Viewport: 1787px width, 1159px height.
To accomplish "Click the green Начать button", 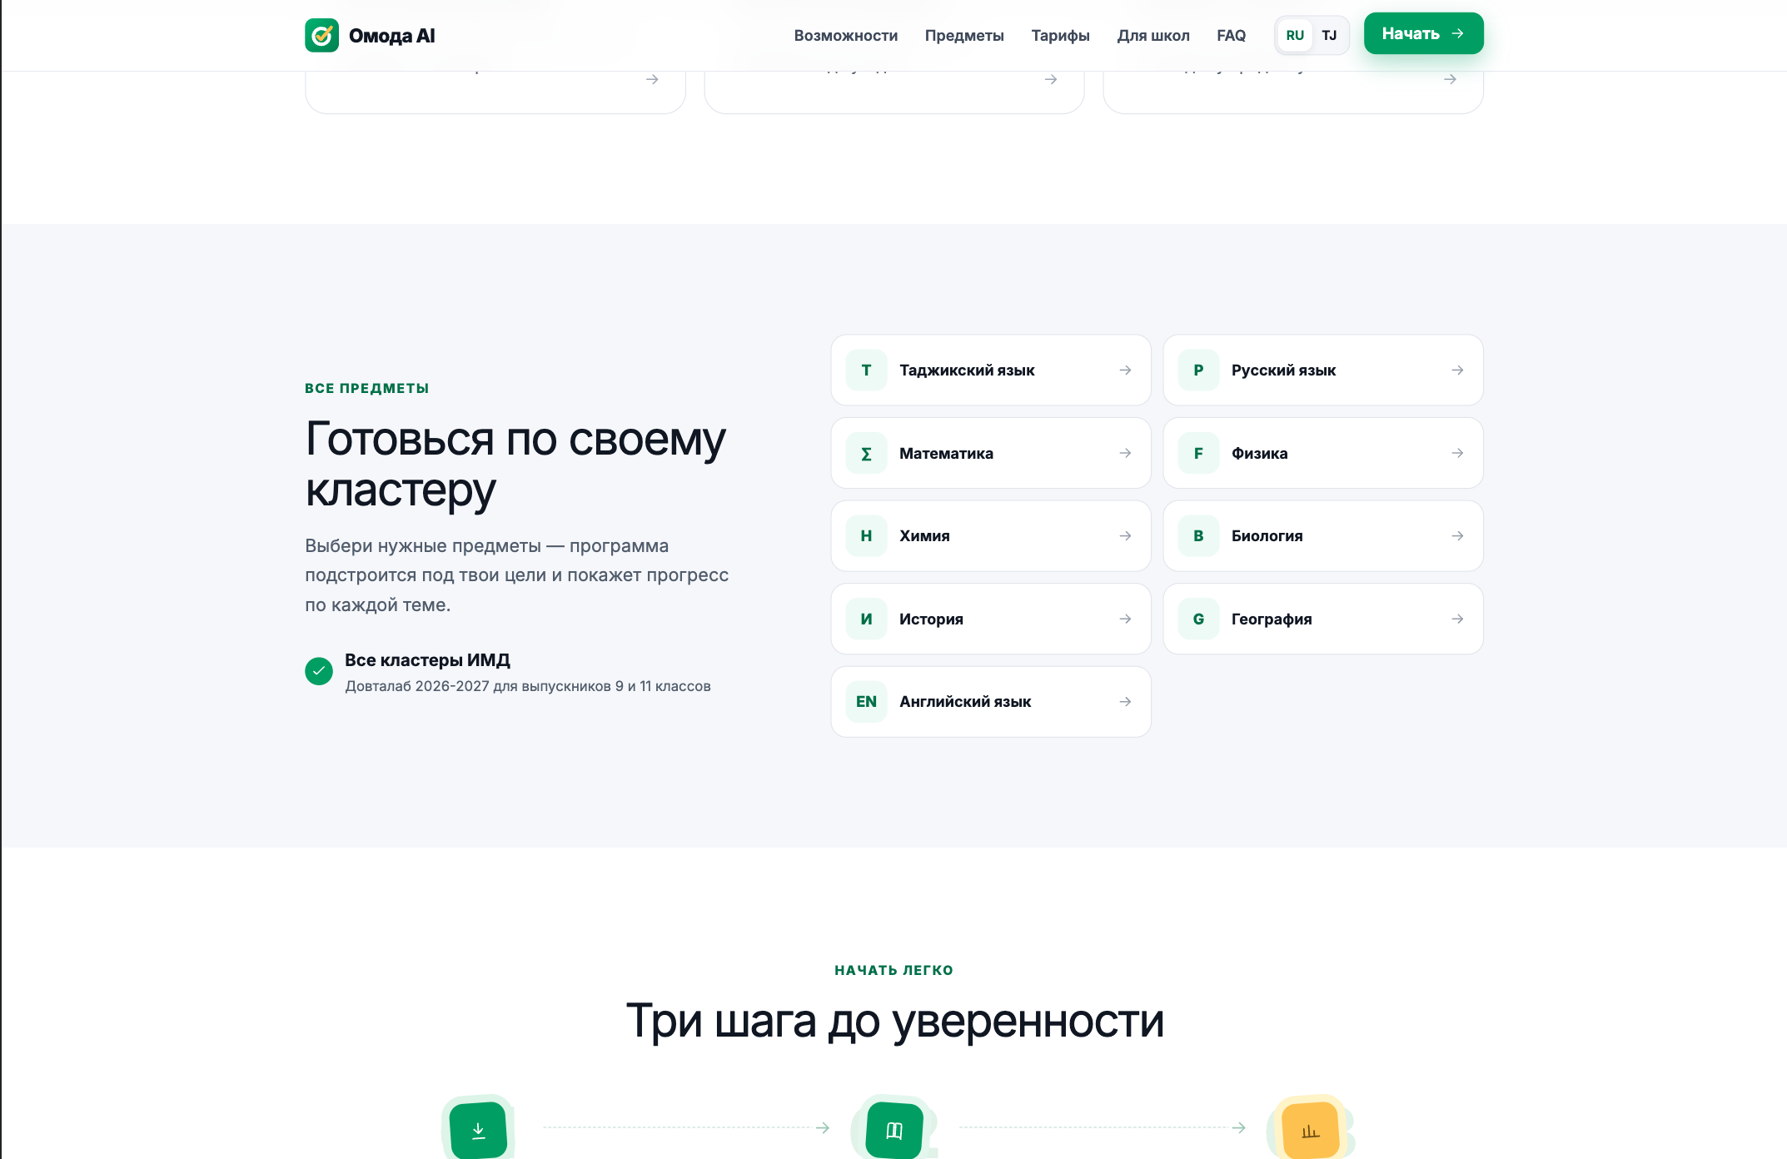I will [x=1423, y=33].
